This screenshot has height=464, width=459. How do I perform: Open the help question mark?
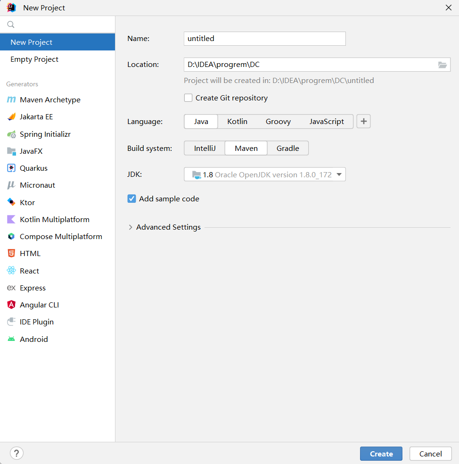(x=16, y=453)
